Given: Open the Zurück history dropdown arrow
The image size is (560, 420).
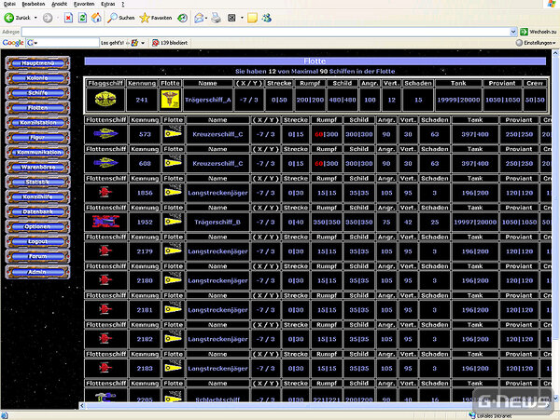Looking at the screenshot, I should click(35, 18).
